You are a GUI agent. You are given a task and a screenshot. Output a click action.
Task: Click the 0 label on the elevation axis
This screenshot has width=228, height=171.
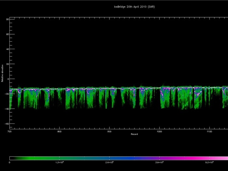8,79
